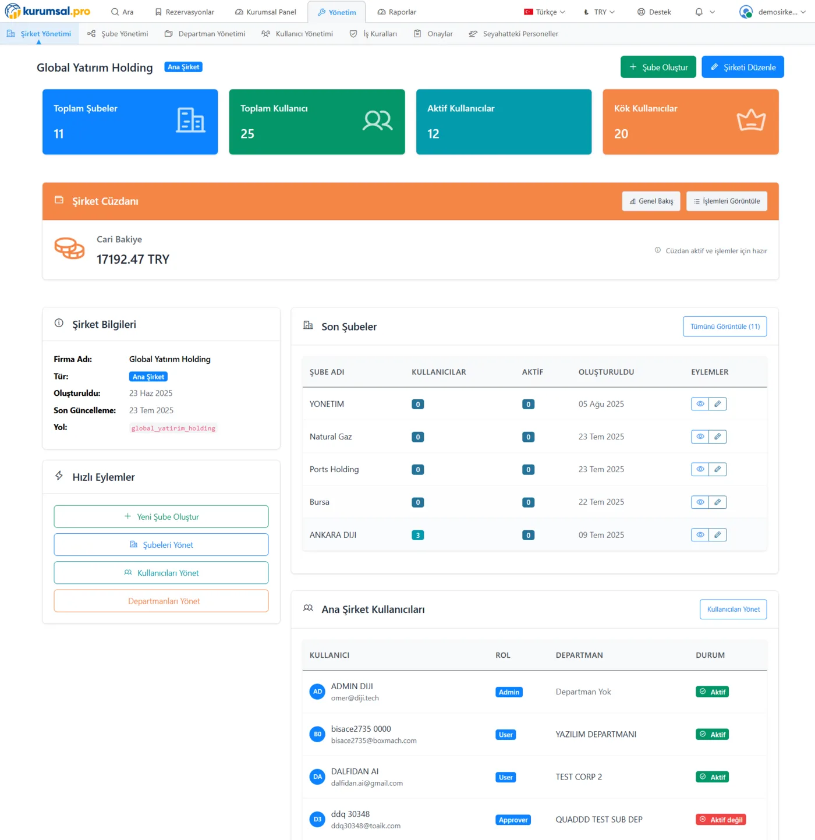
Task: View Ports Holding branch with eye icon
Action: (x=700, y=469)
